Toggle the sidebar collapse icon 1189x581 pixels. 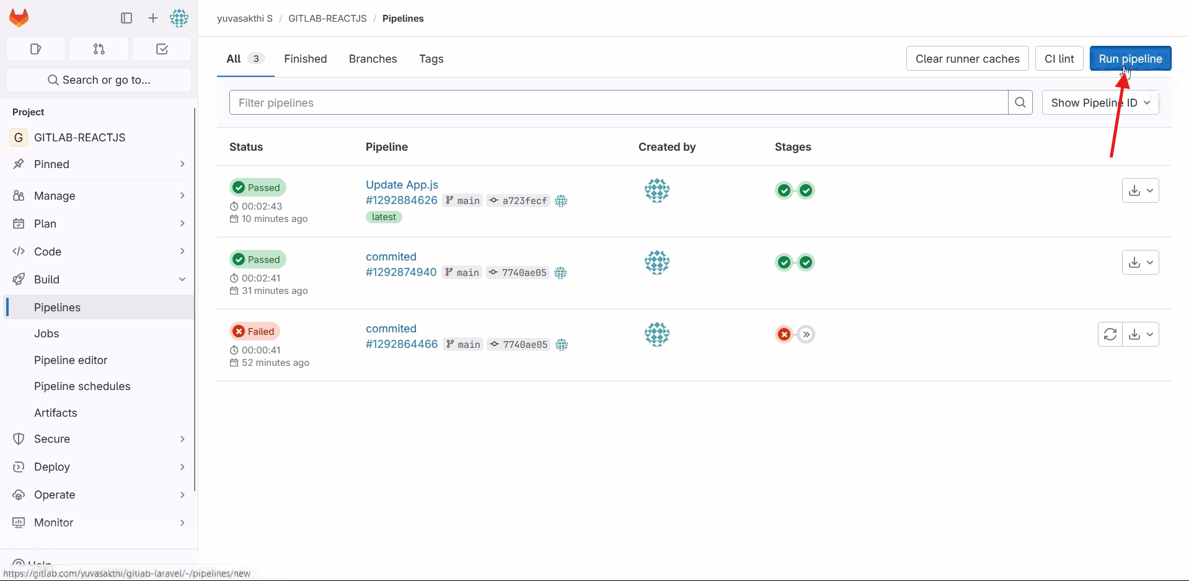pyautogui.click(x=126, y=18)
